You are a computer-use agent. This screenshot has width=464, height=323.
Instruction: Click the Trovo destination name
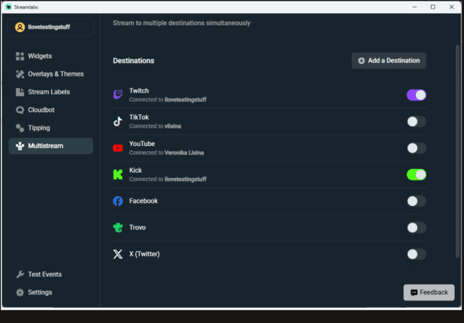[137, 227]
